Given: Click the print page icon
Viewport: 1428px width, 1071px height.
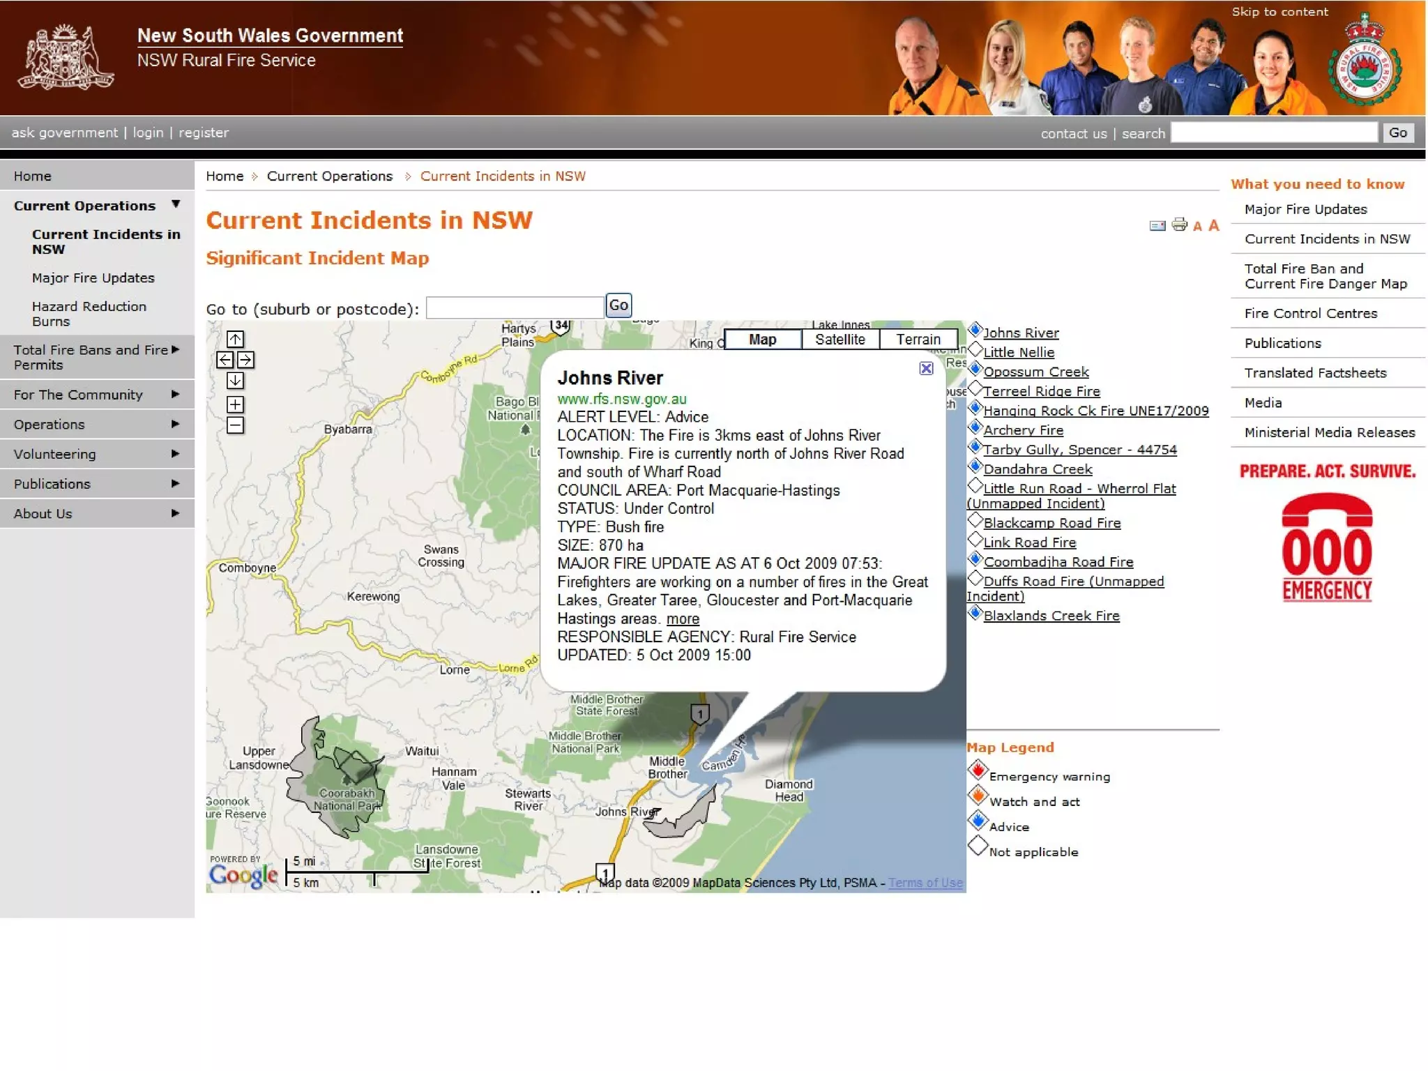Looking at the screenshot, I should click(1179, 225).
